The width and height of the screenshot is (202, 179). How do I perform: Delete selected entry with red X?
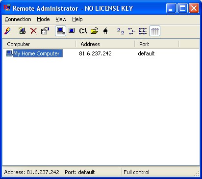(33, 31)
